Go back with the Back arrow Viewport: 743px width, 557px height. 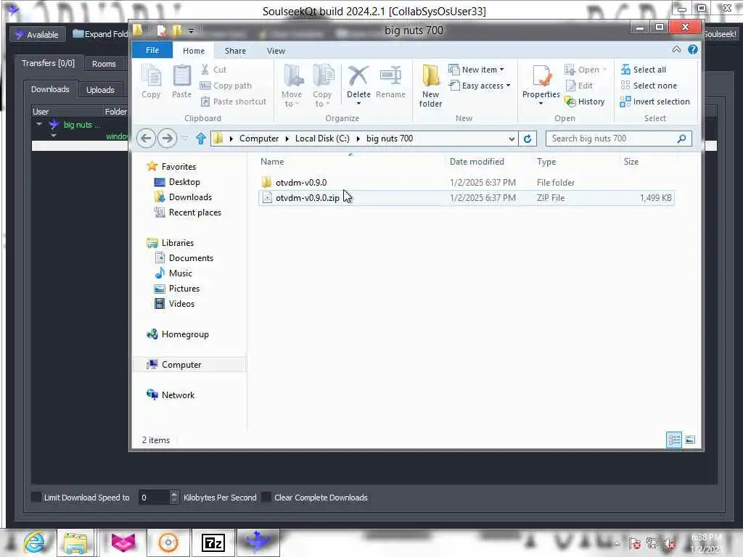[x=146, y=139]
